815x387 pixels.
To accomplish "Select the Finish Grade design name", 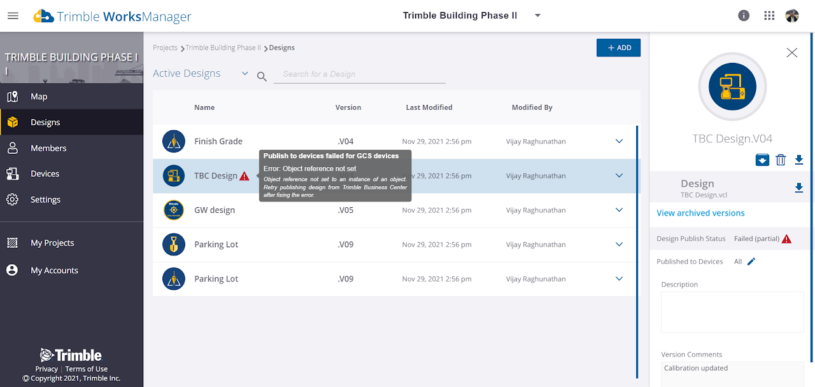I will click(x=218, y=141).
